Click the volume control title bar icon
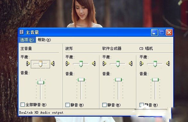Image resolution: width=188 pixels, height=122 pixels. point(21,32)
